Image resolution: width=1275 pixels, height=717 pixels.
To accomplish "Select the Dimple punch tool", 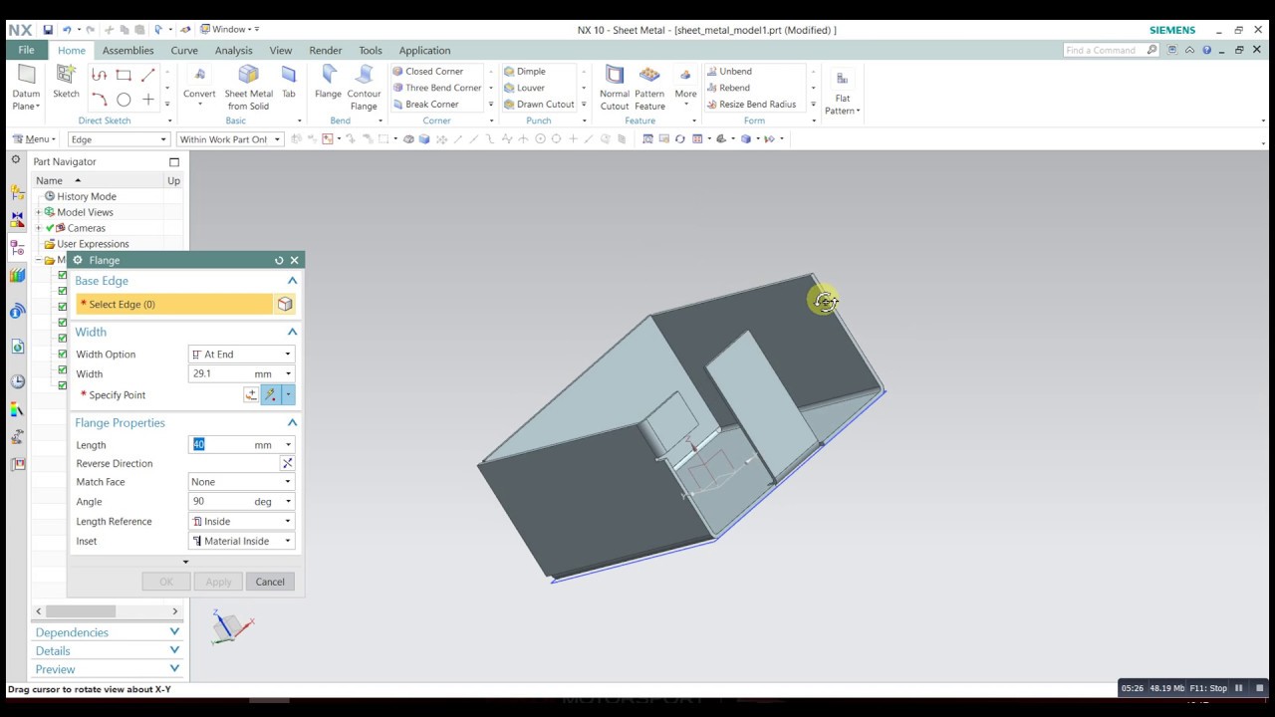I will click(x=524, y=72).
